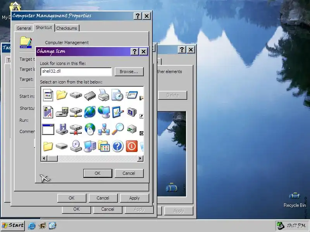Screen dimensions: 310x232
Task: Open the Start menu
Action: click(x=13, y=226)
